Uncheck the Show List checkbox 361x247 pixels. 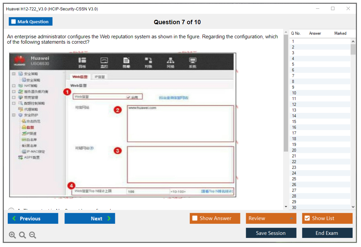(x=307, y=218)
